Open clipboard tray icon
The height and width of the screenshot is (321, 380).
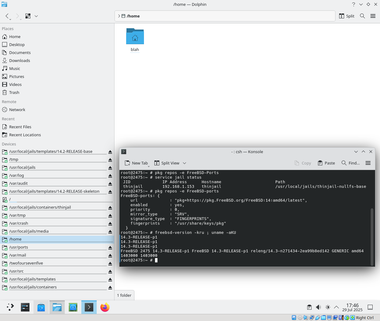click(309, 307)
